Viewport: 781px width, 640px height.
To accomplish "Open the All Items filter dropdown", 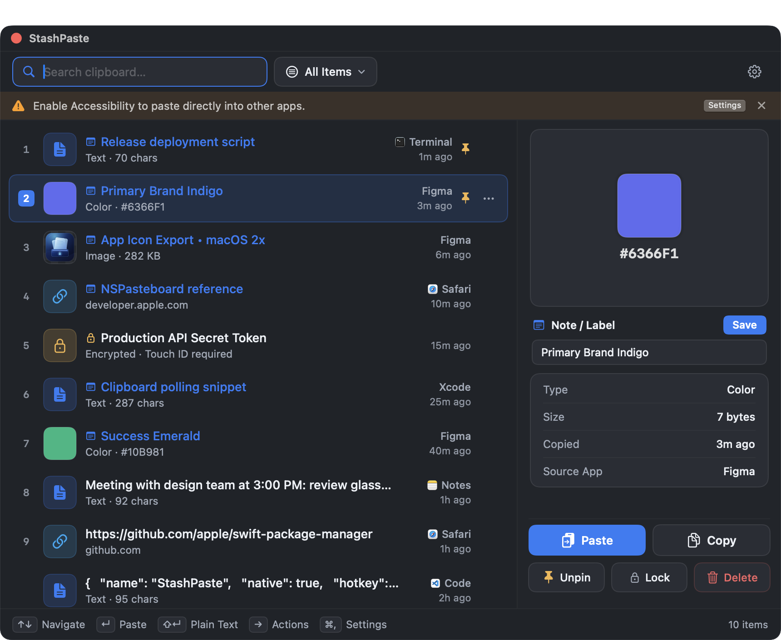I will [x=326, y=72].
